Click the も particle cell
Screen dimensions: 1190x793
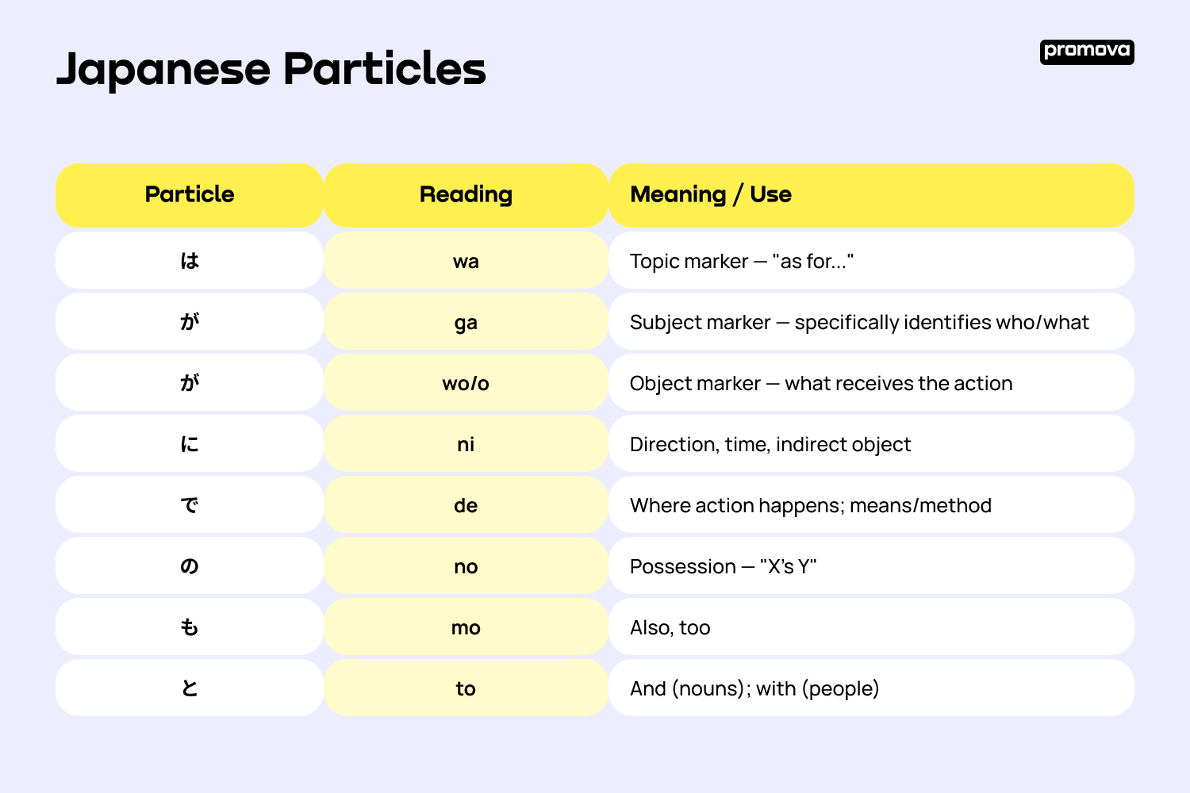[190, 626]
